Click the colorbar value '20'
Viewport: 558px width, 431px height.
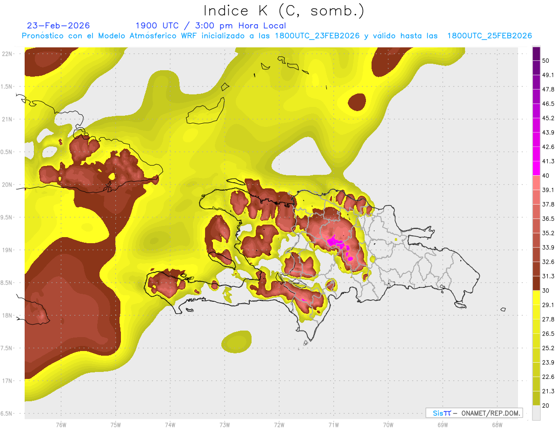click(x=546, y=406)
